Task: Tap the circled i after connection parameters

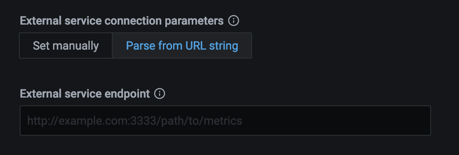Action: (234, 21)
